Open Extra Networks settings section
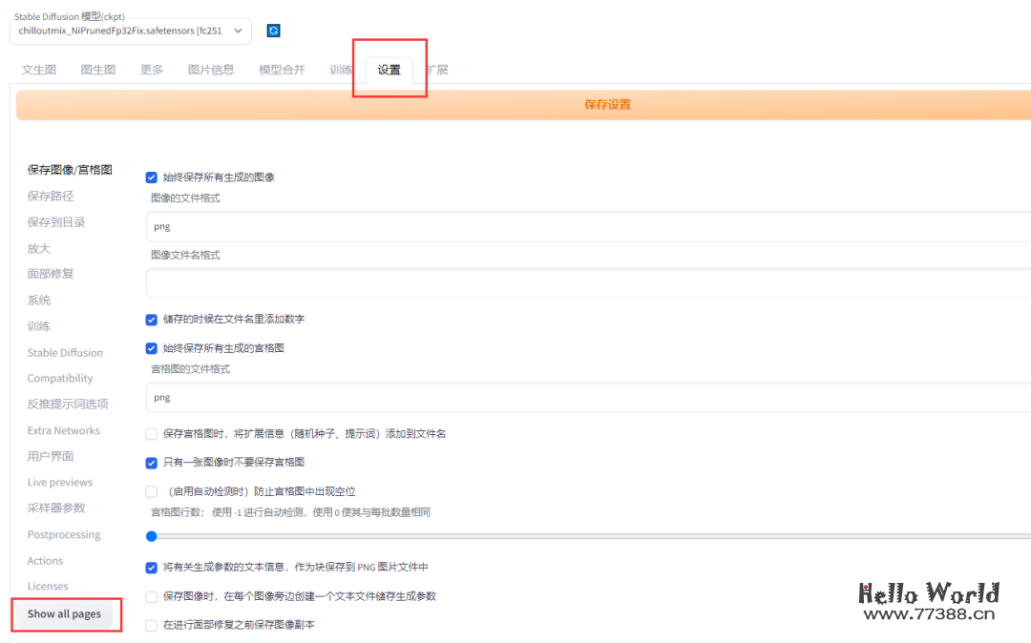Viewport: 1031px width, 643px height. click(x=63, y=430)
